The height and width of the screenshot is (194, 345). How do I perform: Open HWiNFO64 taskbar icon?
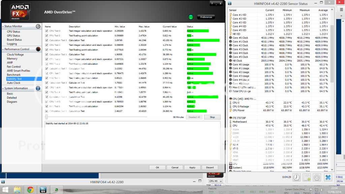(43, 190)
